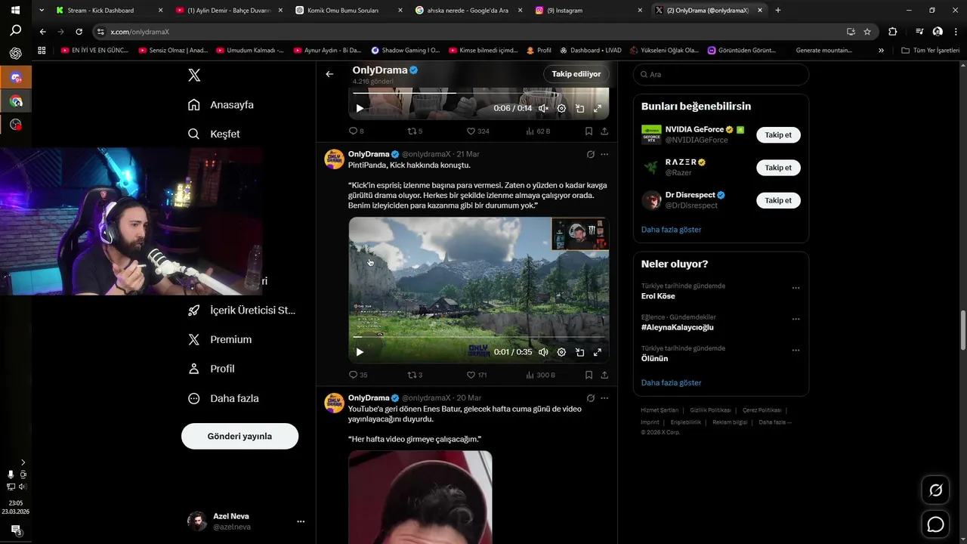Switch to Aylin Demir YouTube tab
The image size is (967, 544).
[x=229, y=11]
